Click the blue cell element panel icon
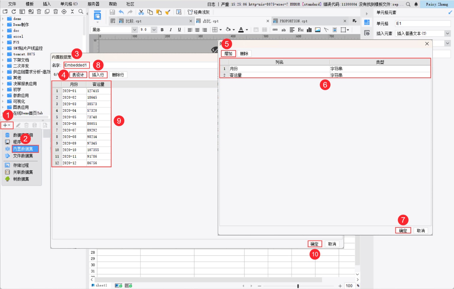This screenshot has height=289, width=454. [367, 22]
